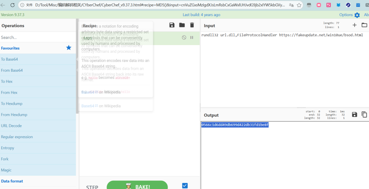Screen dimensions: 369x189
Task: Toggle the Auto Bake checkbox
Action: pyautogui.click(x=185, y=185)
